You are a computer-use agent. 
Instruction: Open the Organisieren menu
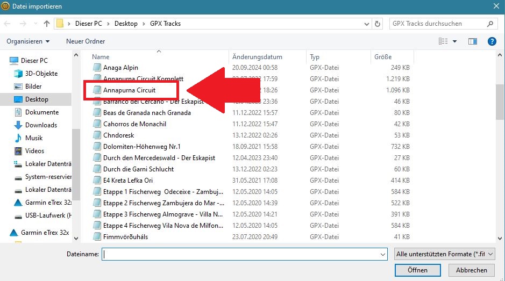(28, 41)
